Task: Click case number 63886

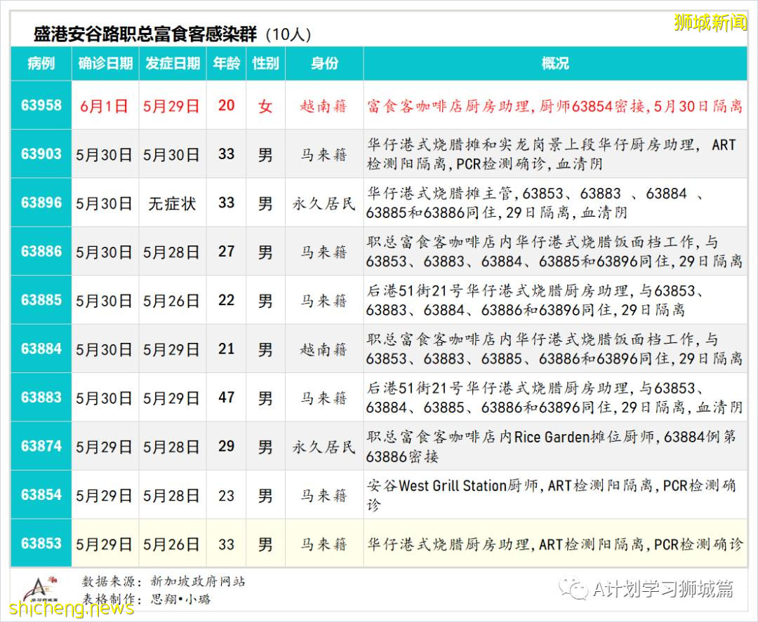Action: 40,251
